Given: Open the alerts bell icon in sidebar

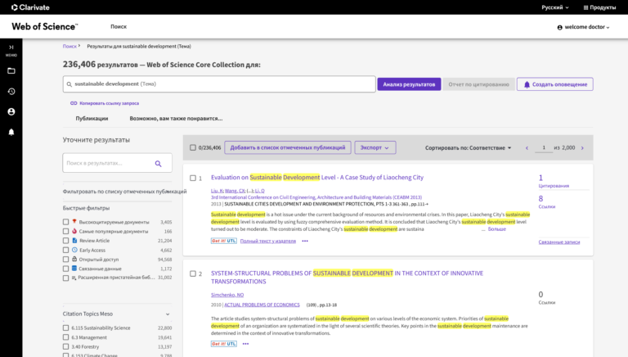Looking at the screenshot, I should (x=11, y=132).
